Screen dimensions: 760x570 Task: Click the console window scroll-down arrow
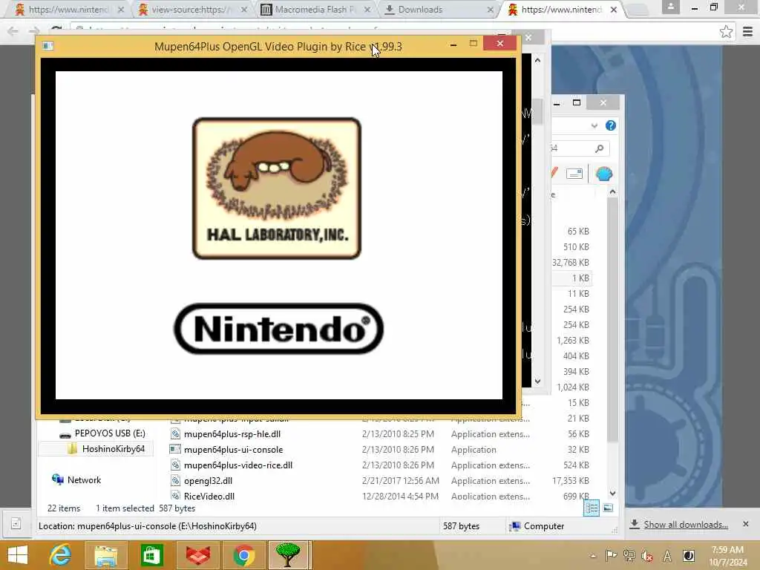point(537,381)
